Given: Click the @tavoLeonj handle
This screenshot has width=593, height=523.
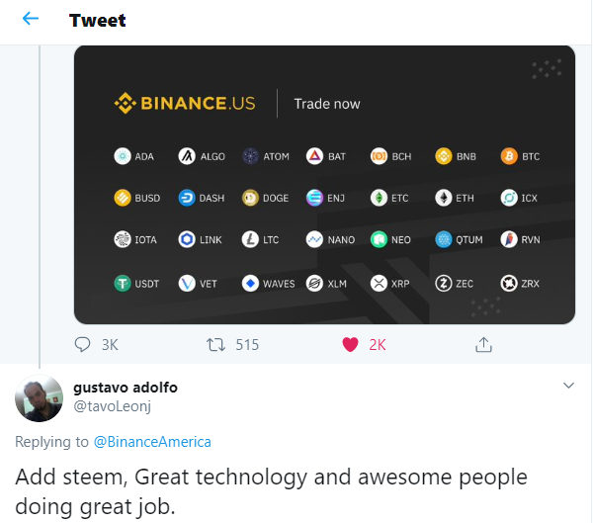Looking at the screenshot, I should coord(112,406).
